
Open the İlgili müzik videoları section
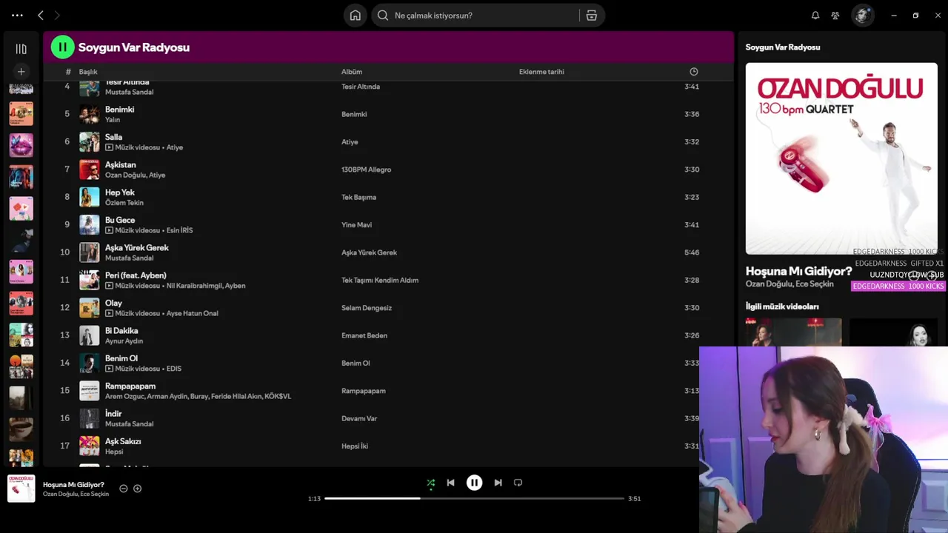click(x=782, y=306)
